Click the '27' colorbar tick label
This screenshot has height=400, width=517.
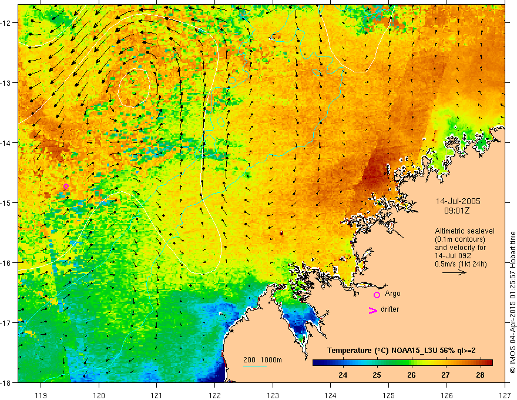click(445, 375)
